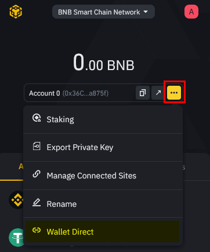The width and height of the screenshot is (210, 252).
Task: Open account in explorer via arrow icon
Action: point(158,93)
